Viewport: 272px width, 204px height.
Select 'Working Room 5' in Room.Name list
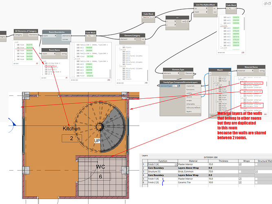(55, 72)
